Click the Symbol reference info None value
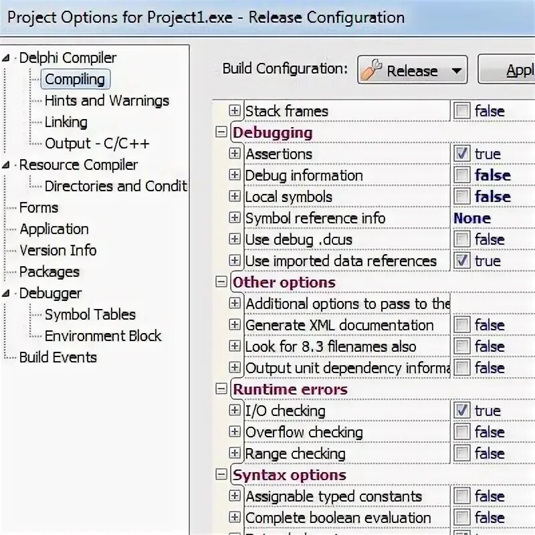Viewport: 535px width, 535px height. [x=472, y=218]
